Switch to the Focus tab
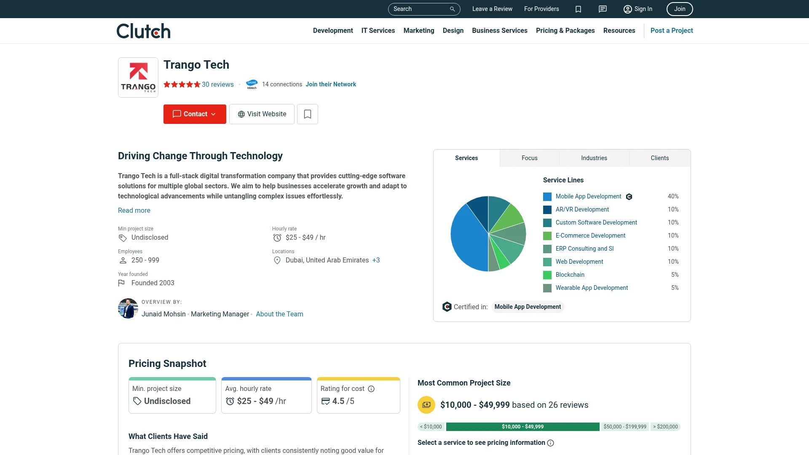The height and width of the screenshot is (455, 809). click(530, 158)
